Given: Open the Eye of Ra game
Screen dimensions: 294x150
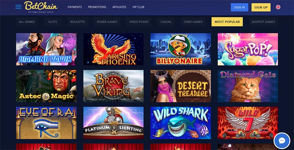Looking at the screenshot, I should click(x=46, y=123).
